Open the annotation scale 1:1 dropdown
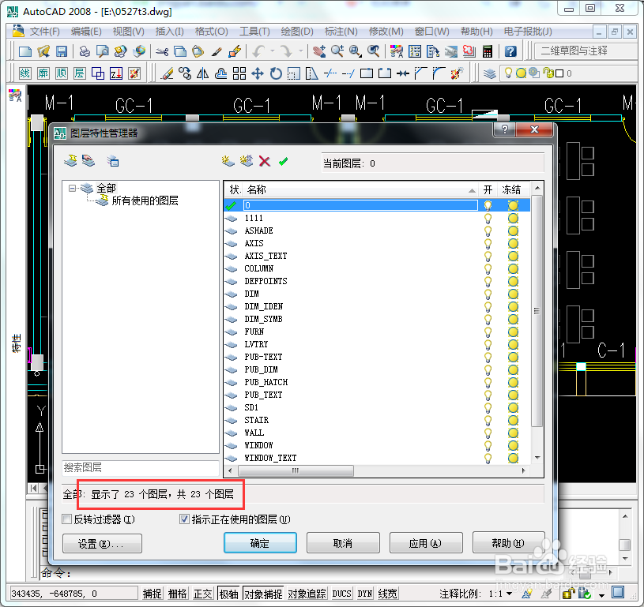The width and height of the screenshot is (644, 607). 501,594
